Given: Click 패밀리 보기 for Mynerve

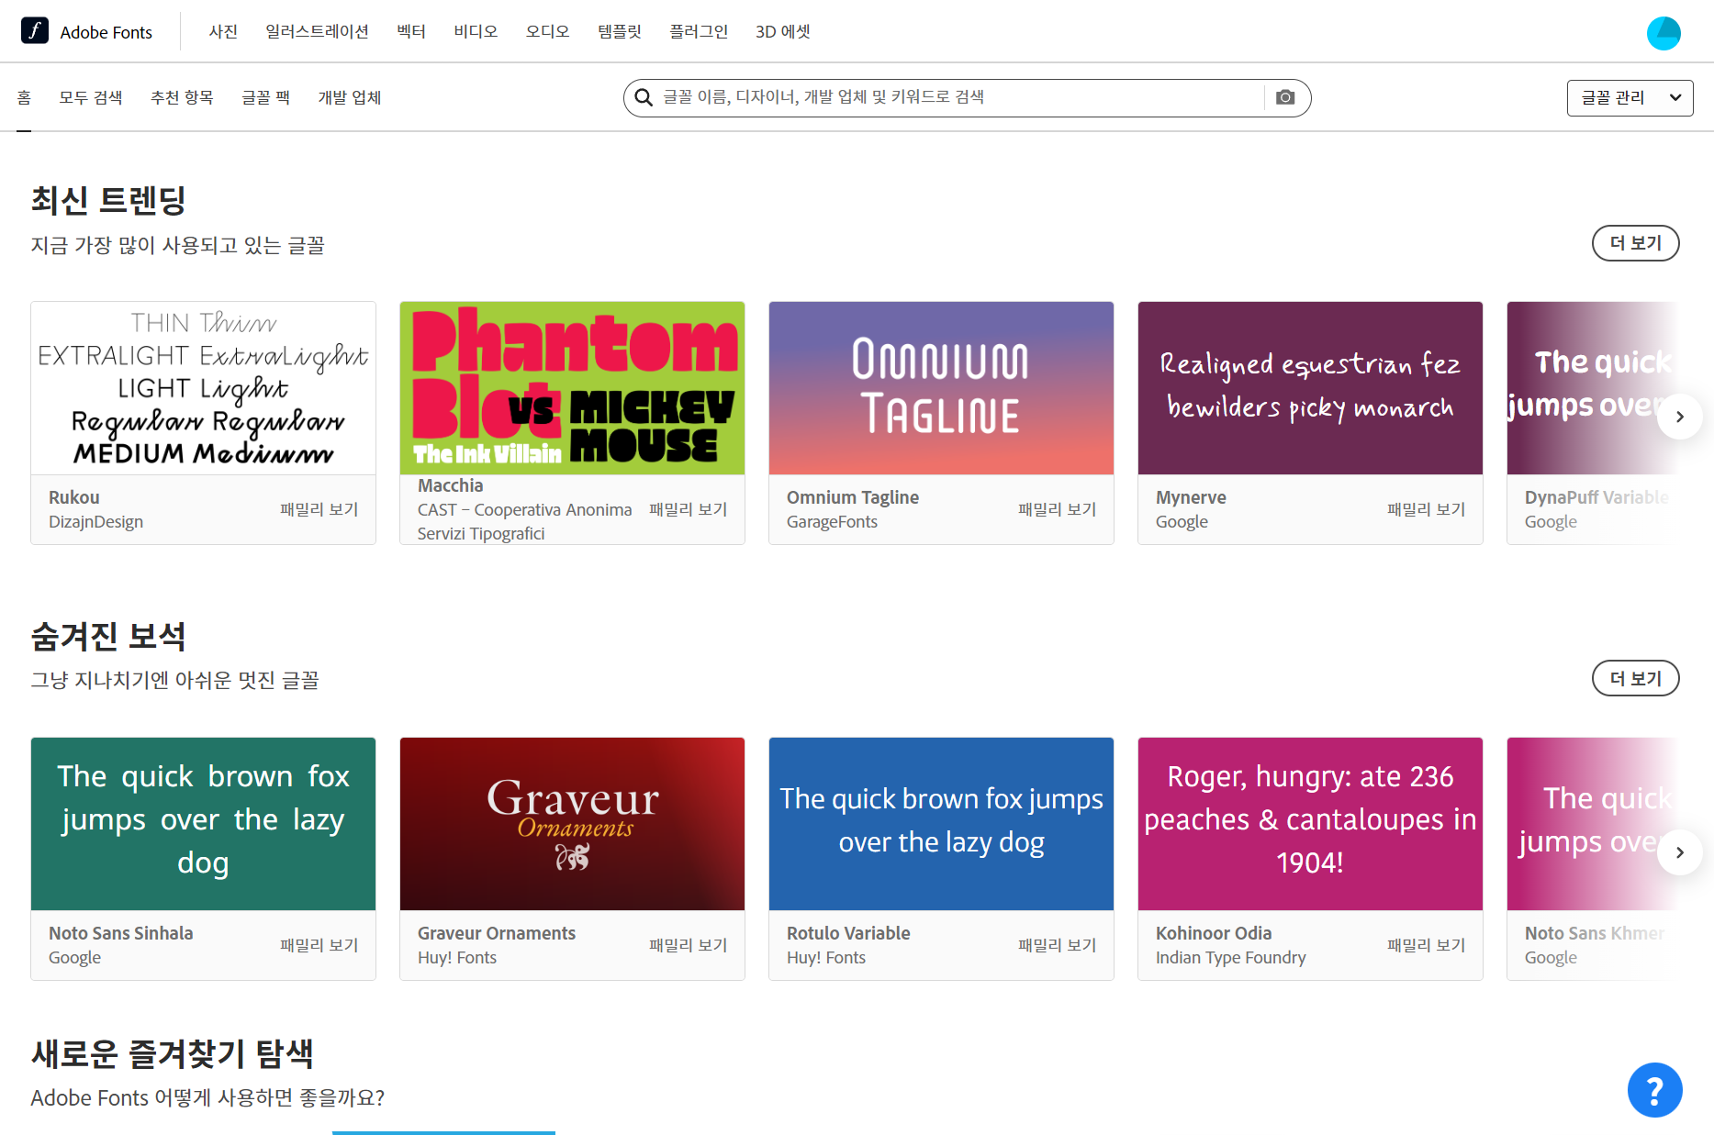Looking at the screenshot, I should [1426, 509].
